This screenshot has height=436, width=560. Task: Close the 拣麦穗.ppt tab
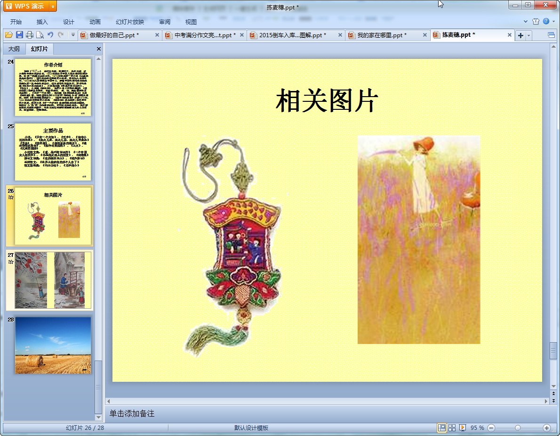(x=510, y=35)
